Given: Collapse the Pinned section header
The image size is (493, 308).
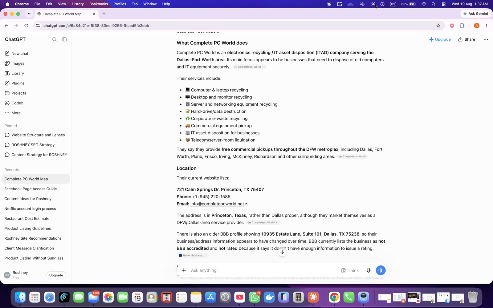Looking at the screenshot, I should point(10,126).
